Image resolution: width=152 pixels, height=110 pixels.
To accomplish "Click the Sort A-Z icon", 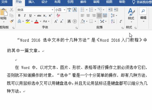I will pyautogui.click(x=113, y=21).
